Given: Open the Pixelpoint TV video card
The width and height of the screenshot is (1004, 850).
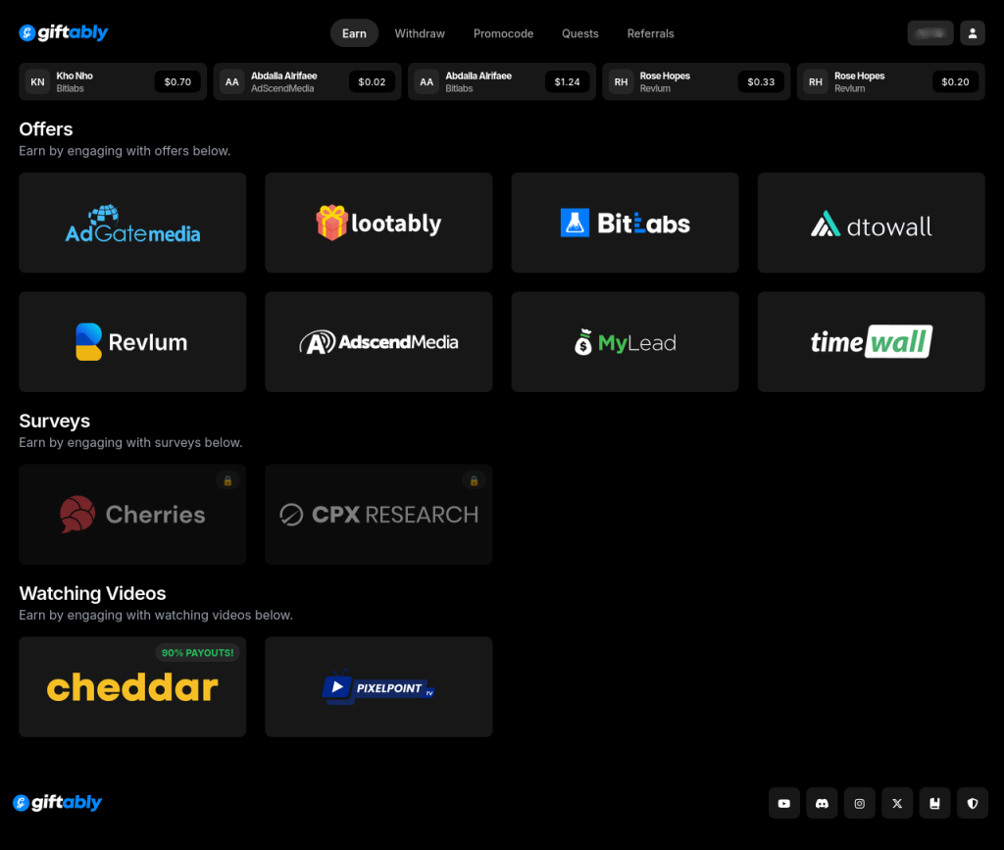Looking at the screenshot, I should (x=378, y=687).
